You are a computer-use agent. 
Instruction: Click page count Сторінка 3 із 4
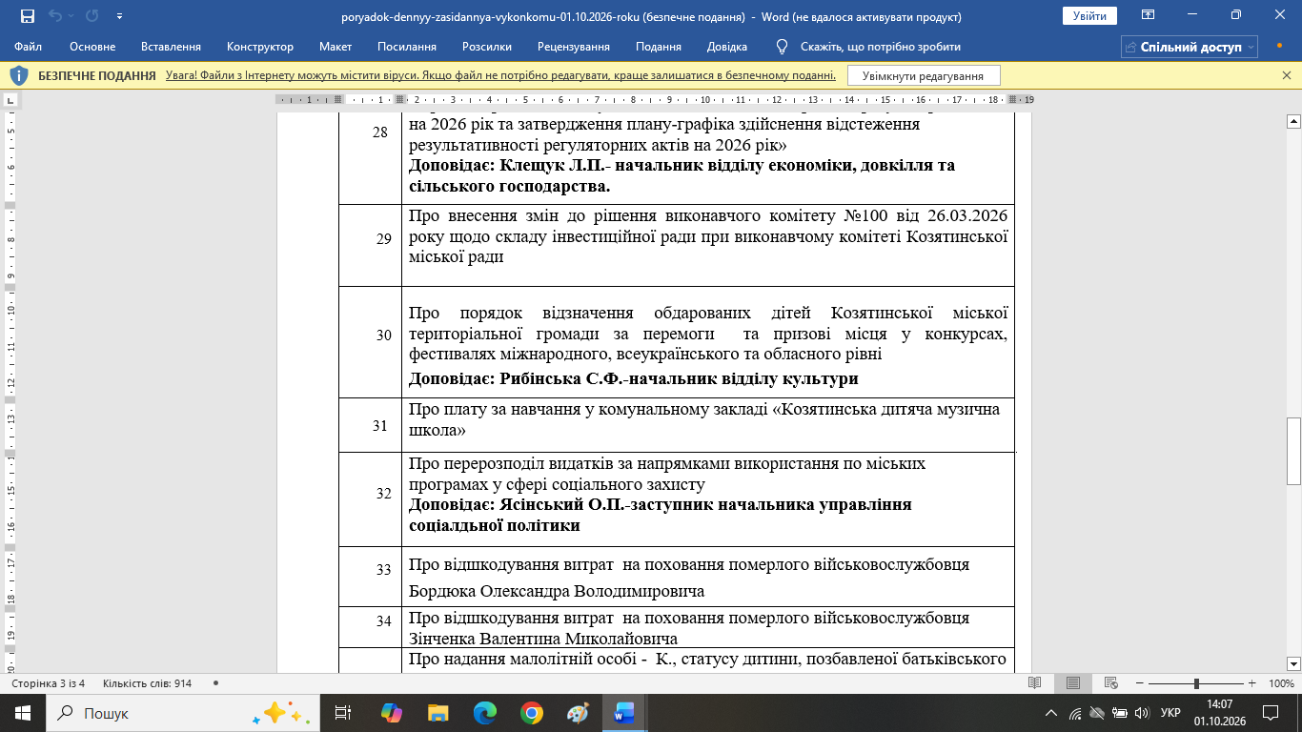point(48,683)
